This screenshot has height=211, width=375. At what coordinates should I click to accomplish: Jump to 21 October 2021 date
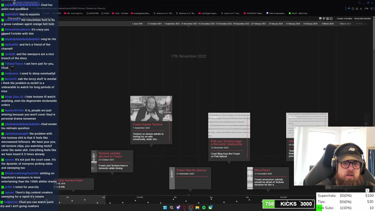[154, 24]
